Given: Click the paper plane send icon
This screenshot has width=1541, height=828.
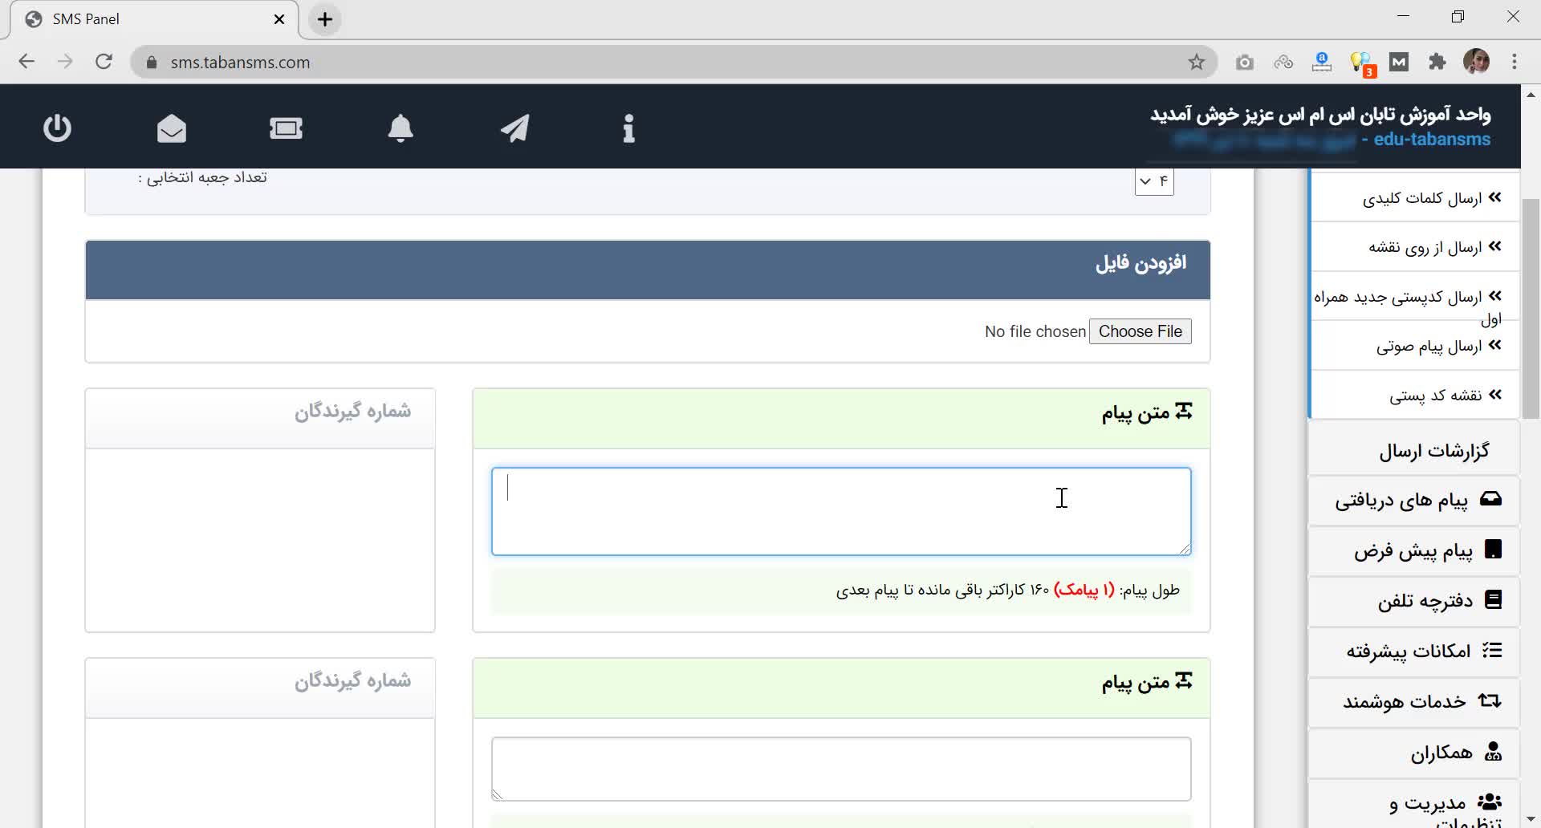Looking at the screenshot, I should (514, 128).
